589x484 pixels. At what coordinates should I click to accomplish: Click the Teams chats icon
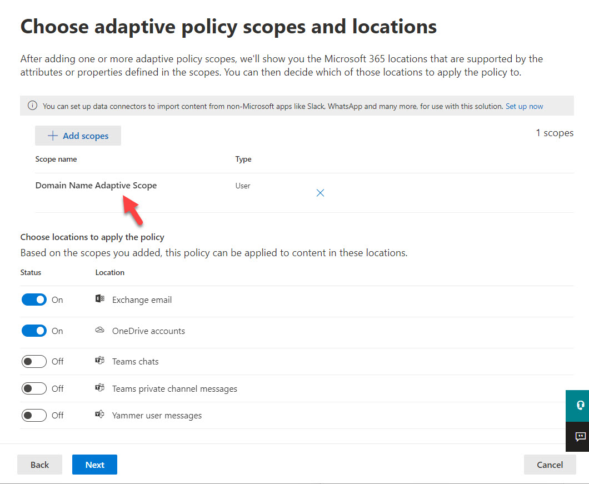pyautogui.click(x=100, y=360)
